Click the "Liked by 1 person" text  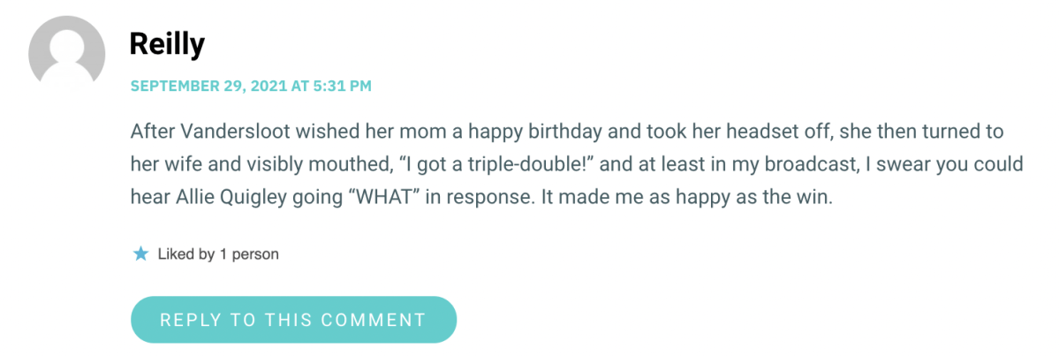tap(218, 254)
